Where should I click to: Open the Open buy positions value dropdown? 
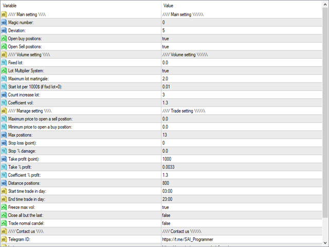click(242, 39)
